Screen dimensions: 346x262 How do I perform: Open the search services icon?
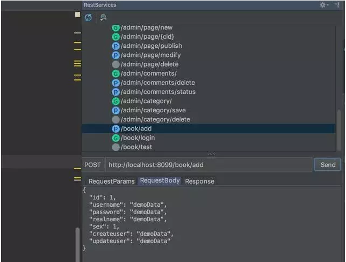pyautogui.click(x=103, y=17)
